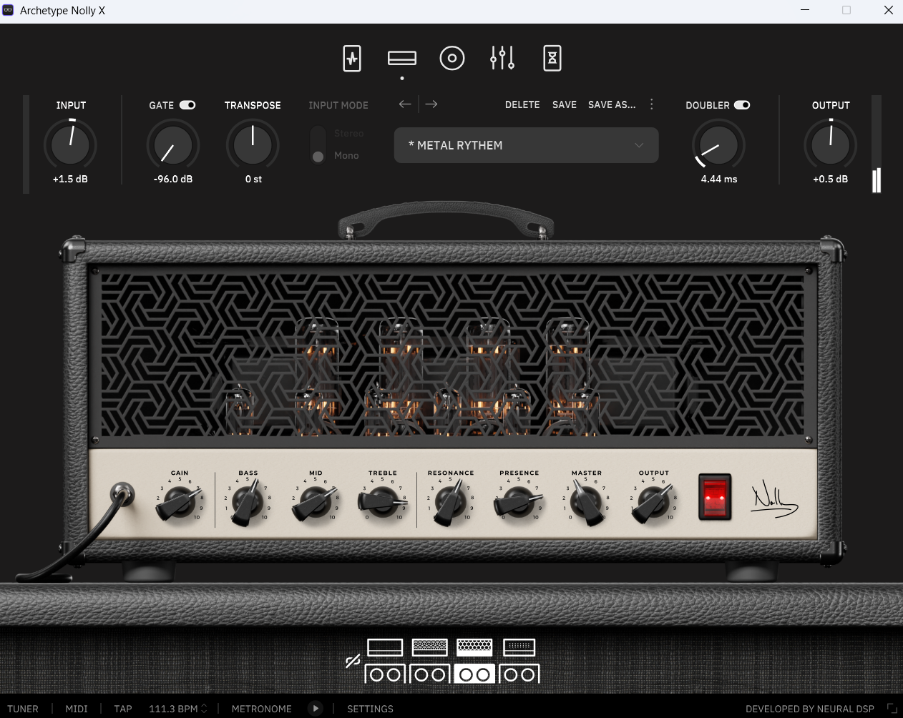Go to previous preset arrow

[405, 104]
